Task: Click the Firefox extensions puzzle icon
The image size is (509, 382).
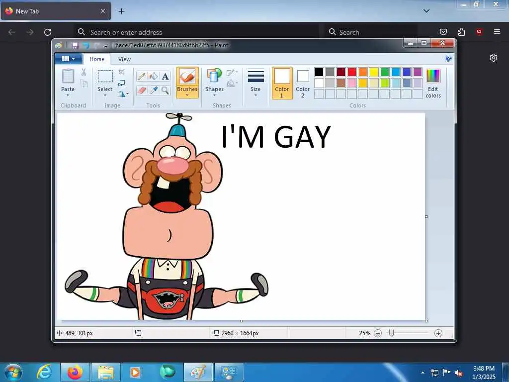Action: click(x=461, y=32)
